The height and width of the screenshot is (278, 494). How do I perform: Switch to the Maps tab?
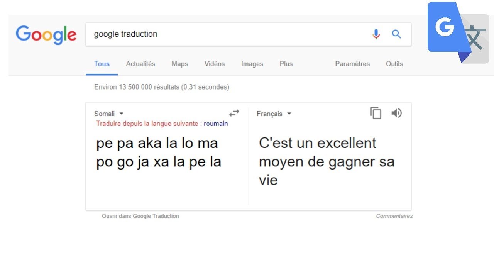point(180,64)
